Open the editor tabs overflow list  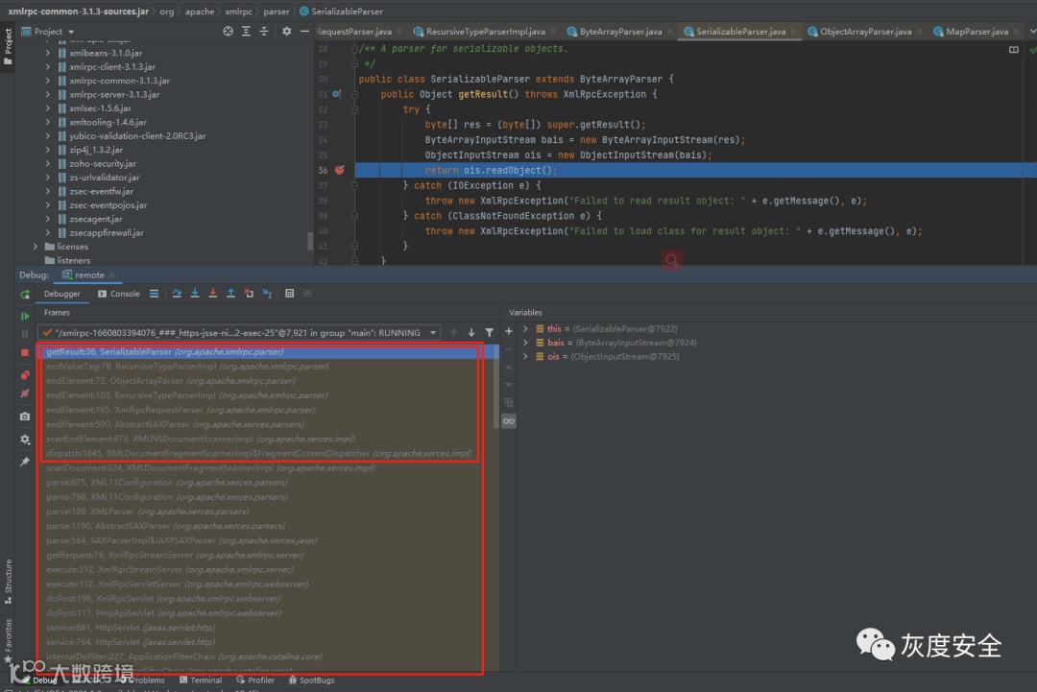(1032, 31)
